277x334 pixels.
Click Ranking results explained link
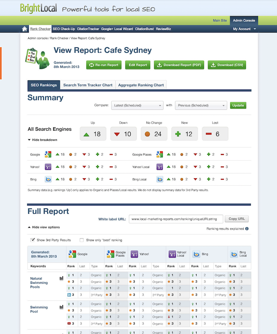tap(225, 228)
